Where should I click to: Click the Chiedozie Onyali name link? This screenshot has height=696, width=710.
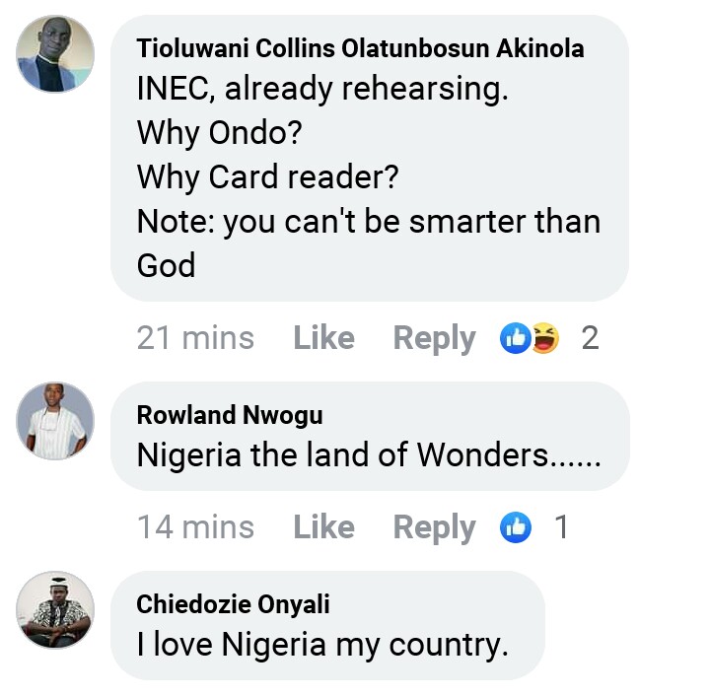[233, 603]
